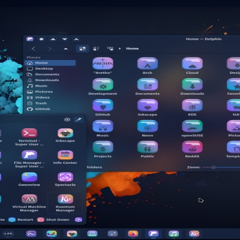The width and height of the screenshot is (240, 240).
Task: Open Videos in the Places panel
Action: tap(50, 98)
